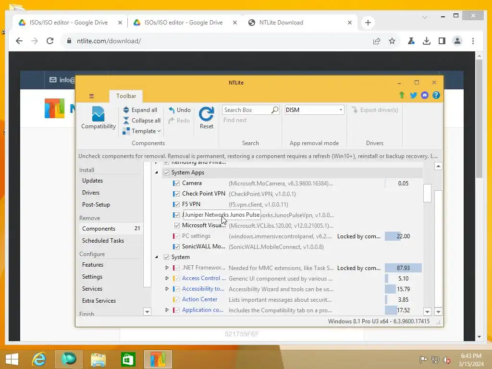Collapse the System Apps tree node
The height and width of the screenshot is (369, 492).
click(x=156, y=172)
